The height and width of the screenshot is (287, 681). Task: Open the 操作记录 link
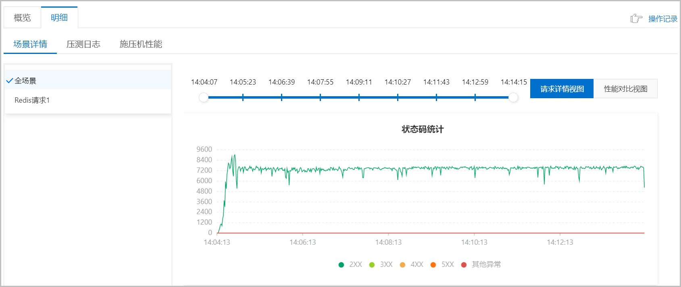[x=663, y=19]
